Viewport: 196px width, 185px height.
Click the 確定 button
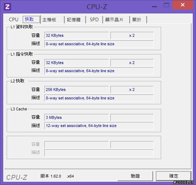[x=174, y=176]
